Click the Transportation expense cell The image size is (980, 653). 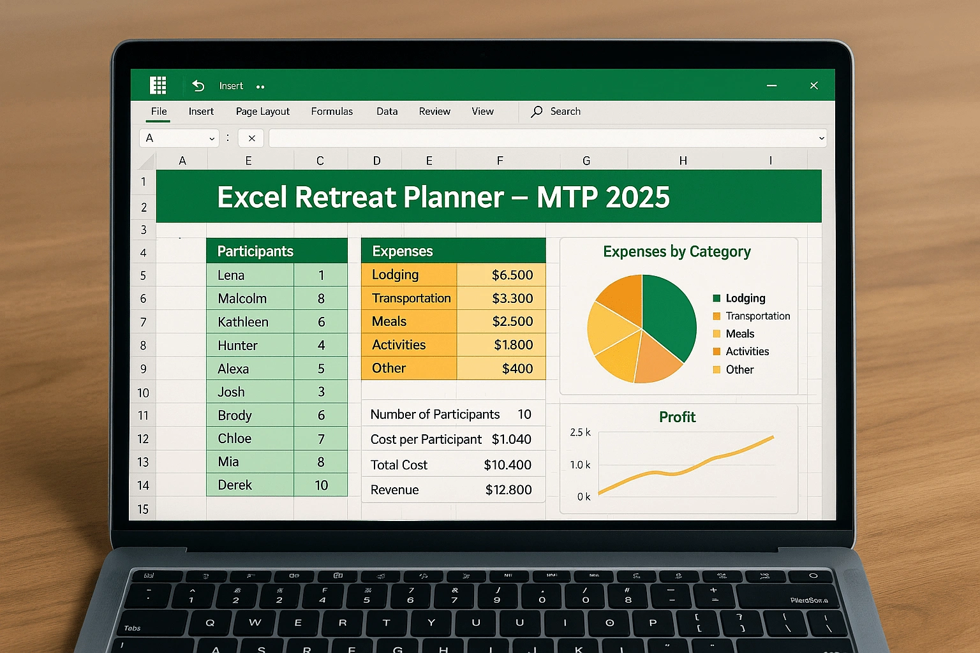tap(409, 298)
